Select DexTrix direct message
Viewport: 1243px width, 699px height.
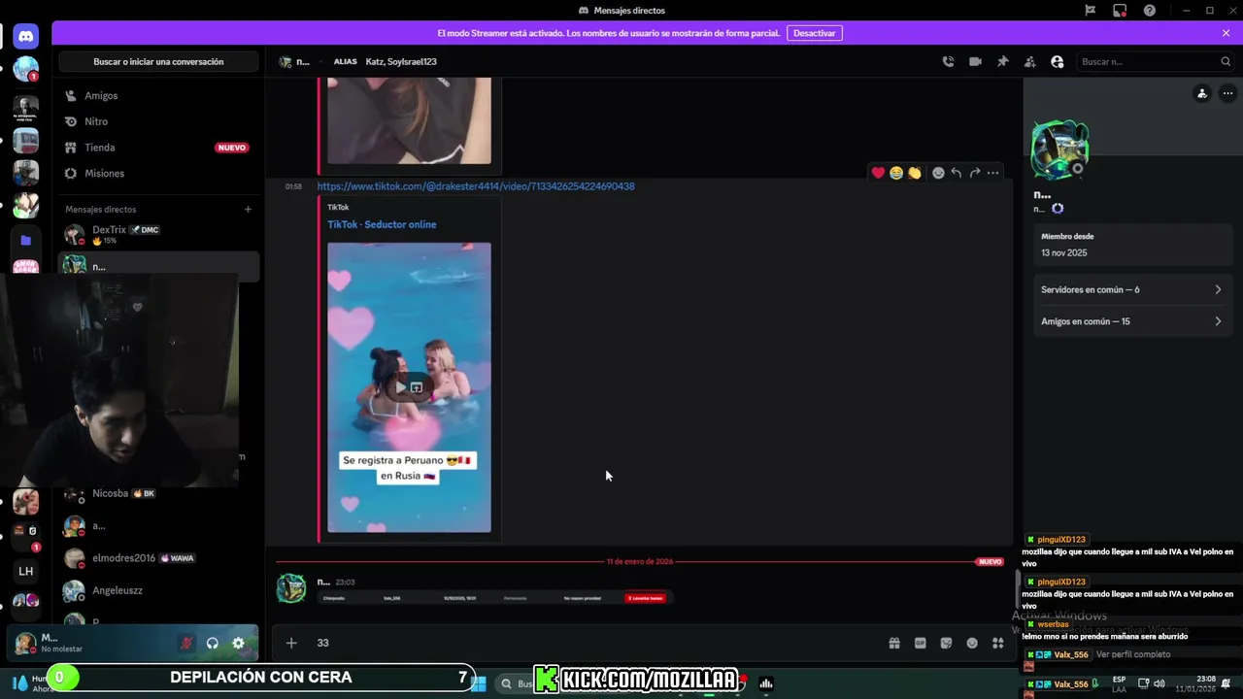158,234
